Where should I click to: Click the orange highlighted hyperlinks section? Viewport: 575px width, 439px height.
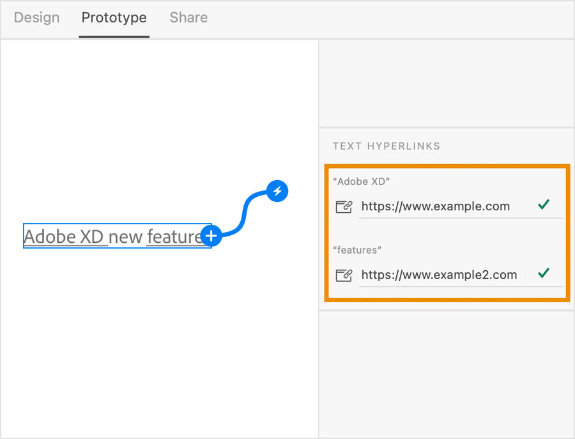tap(445, 232)
